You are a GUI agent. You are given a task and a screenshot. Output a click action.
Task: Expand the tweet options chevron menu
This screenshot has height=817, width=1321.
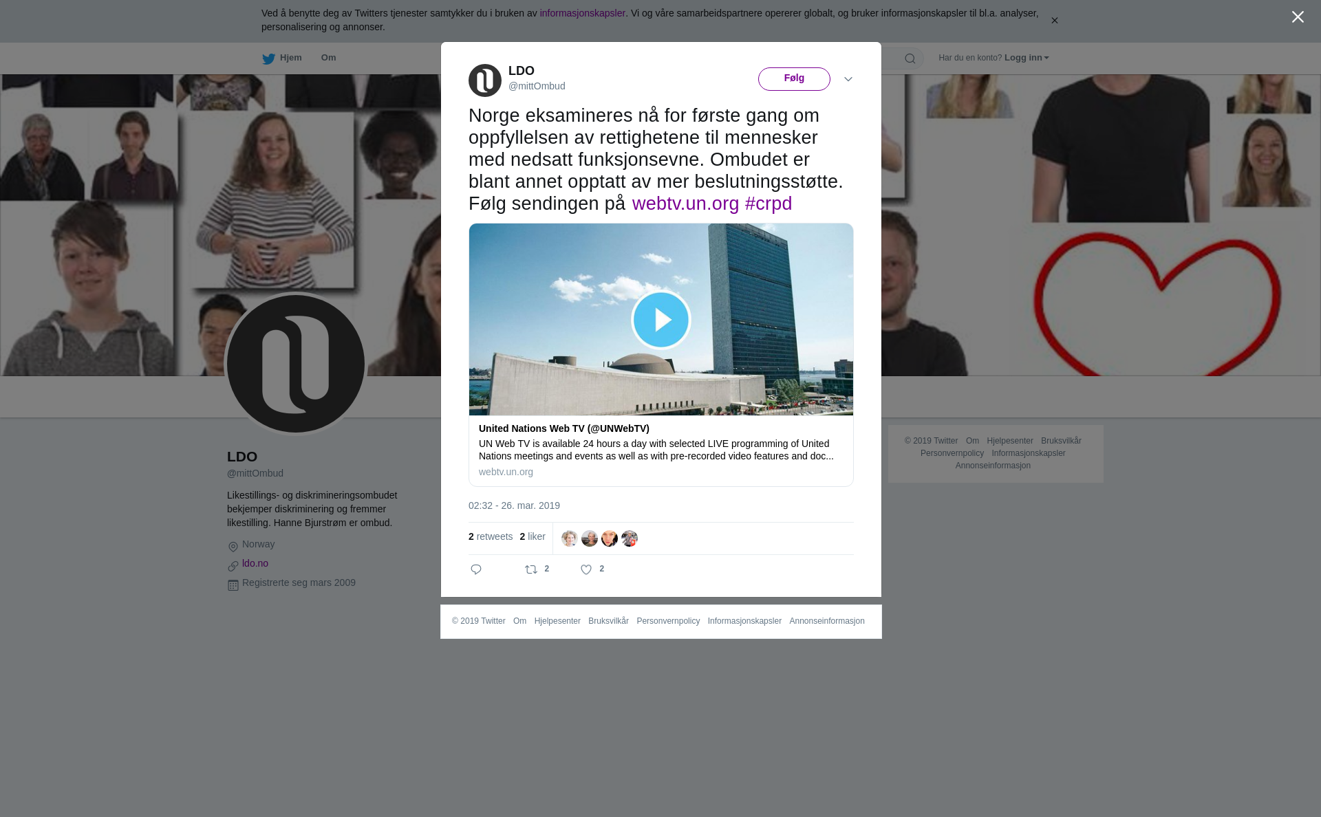848,80
